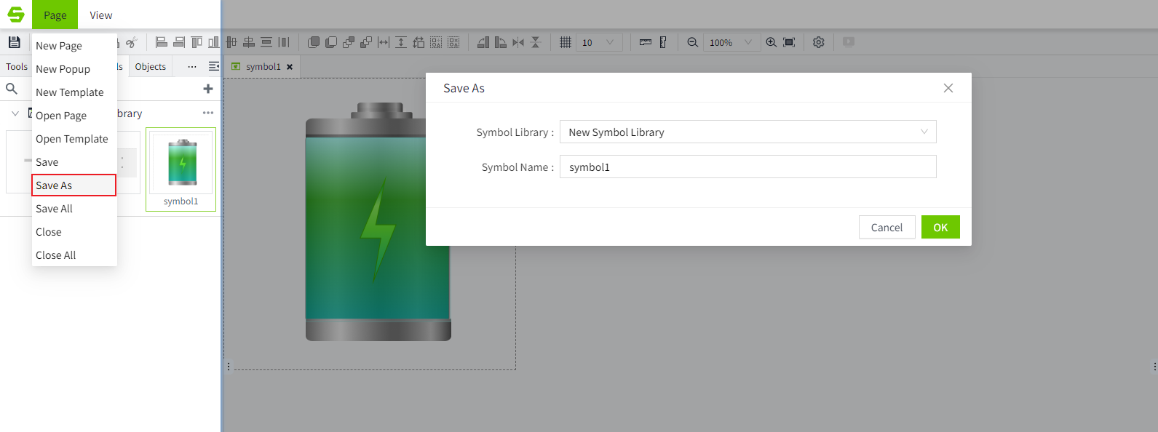Click the fit-to-screen icon
Image resolution: width=1158 pixels, height=432 pixels.
click(789, 42)
